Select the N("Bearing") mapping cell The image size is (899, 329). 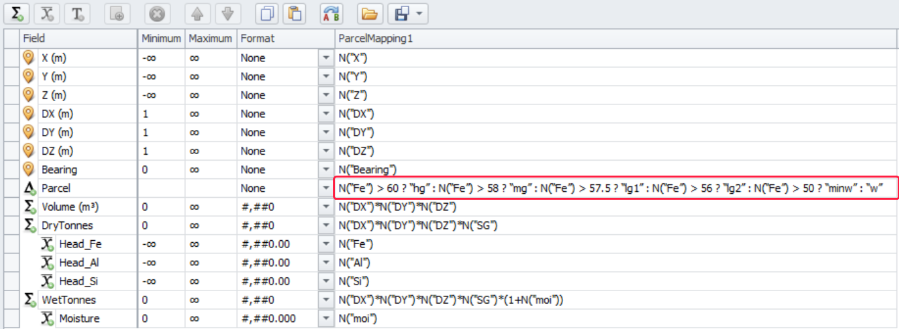click(617, 170)
